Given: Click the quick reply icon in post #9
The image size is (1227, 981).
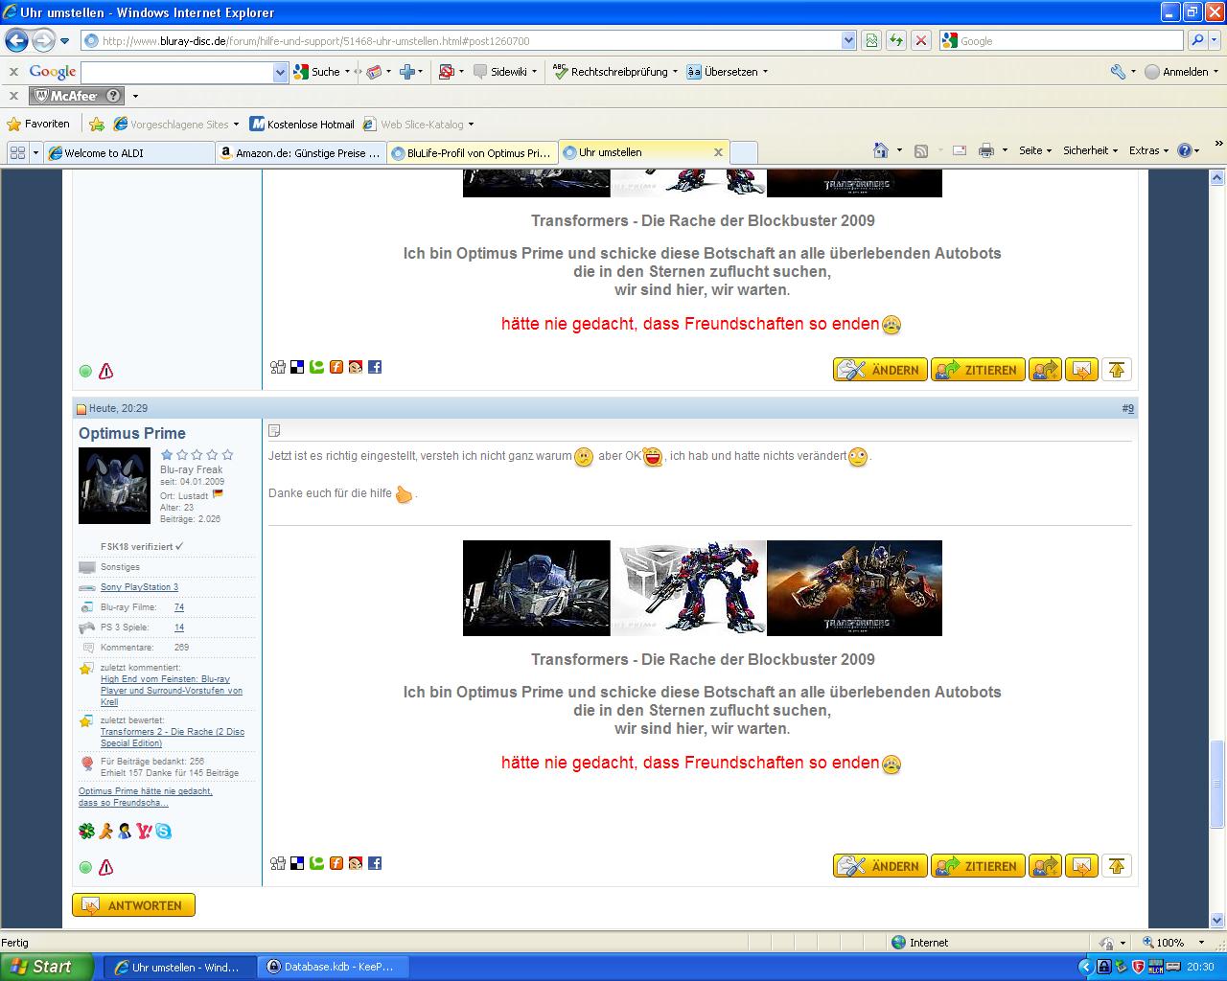Looking at the screenshot, I should pyautogui.click(x=1081, y=866).
